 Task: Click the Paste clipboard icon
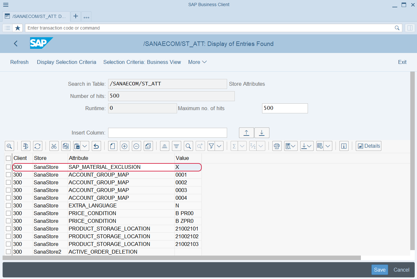click(77, 146)
